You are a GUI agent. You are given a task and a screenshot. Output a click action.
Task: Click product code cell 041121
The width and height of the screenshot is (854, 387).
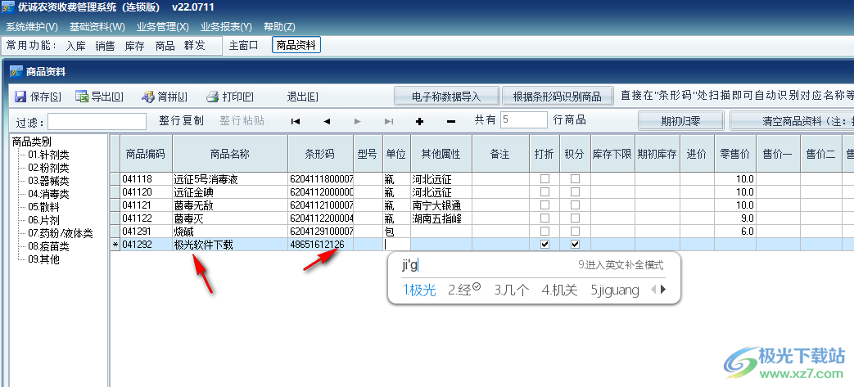(x=146, y=205)
